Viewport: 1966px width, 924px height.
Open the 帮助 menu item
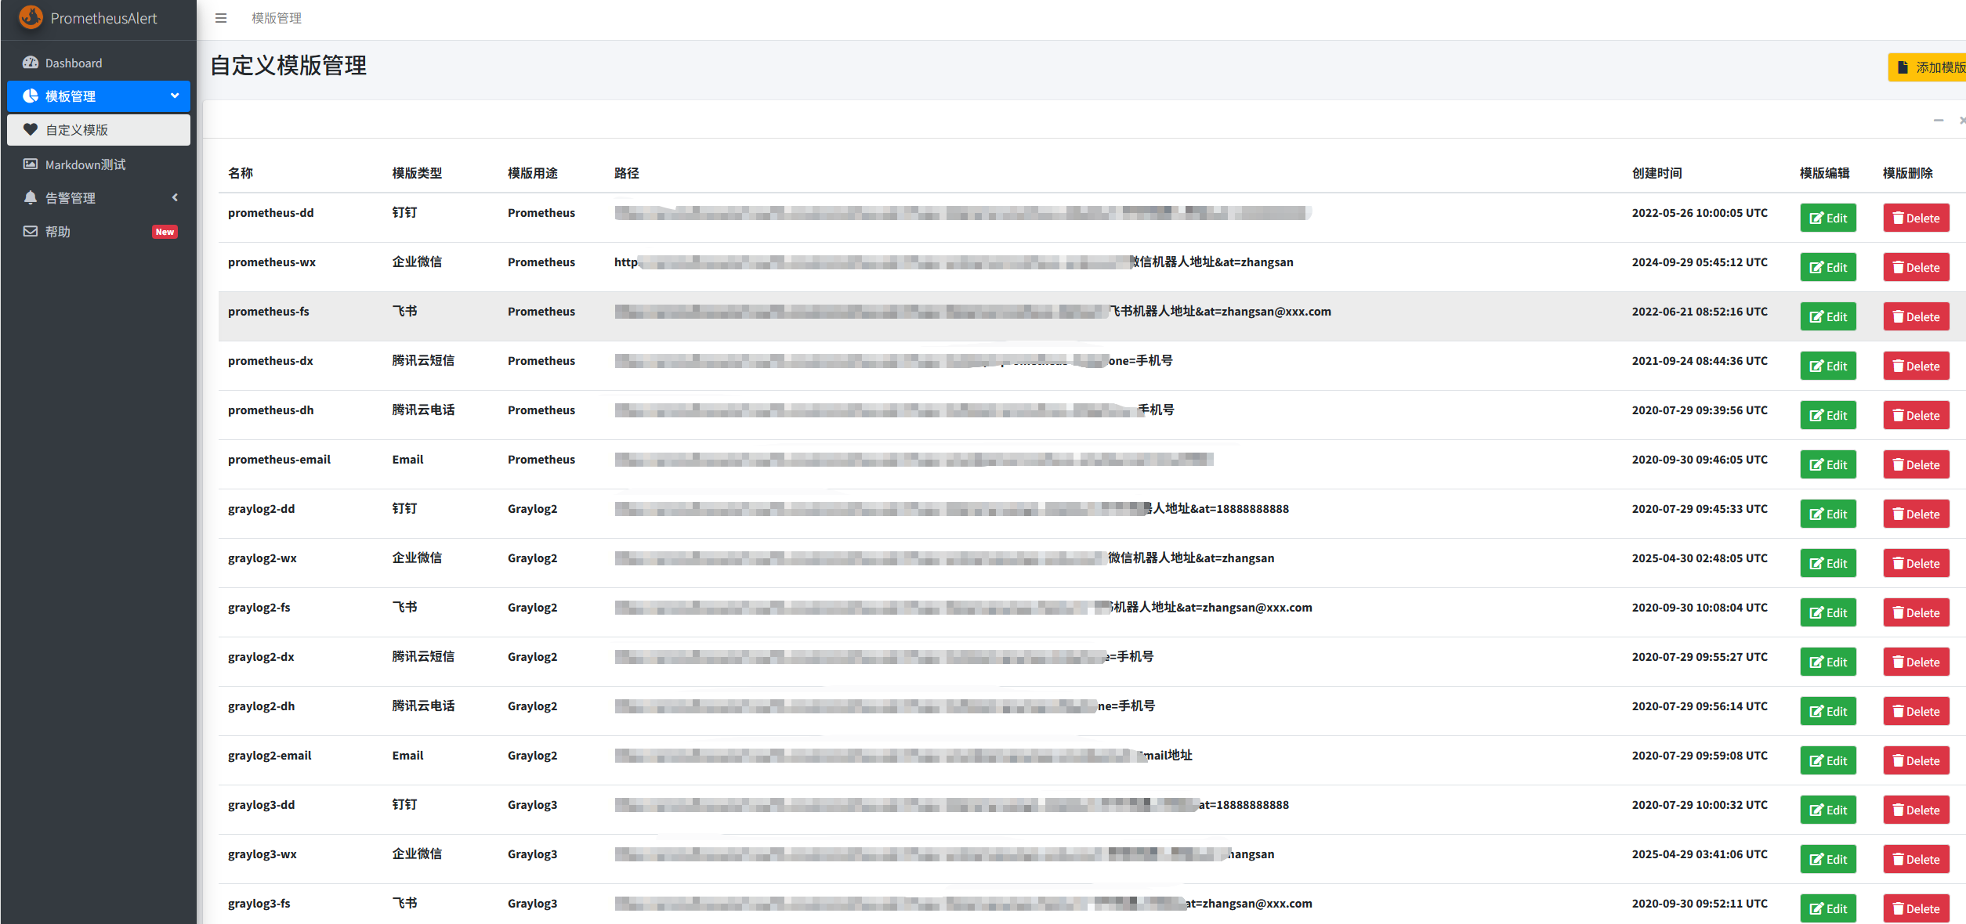(99, 232)
